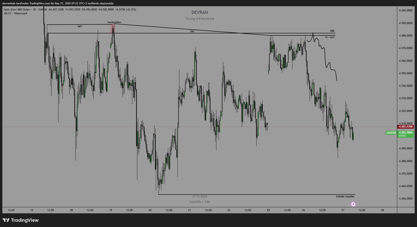Click 4.470,0000 on the price axis

406,174
